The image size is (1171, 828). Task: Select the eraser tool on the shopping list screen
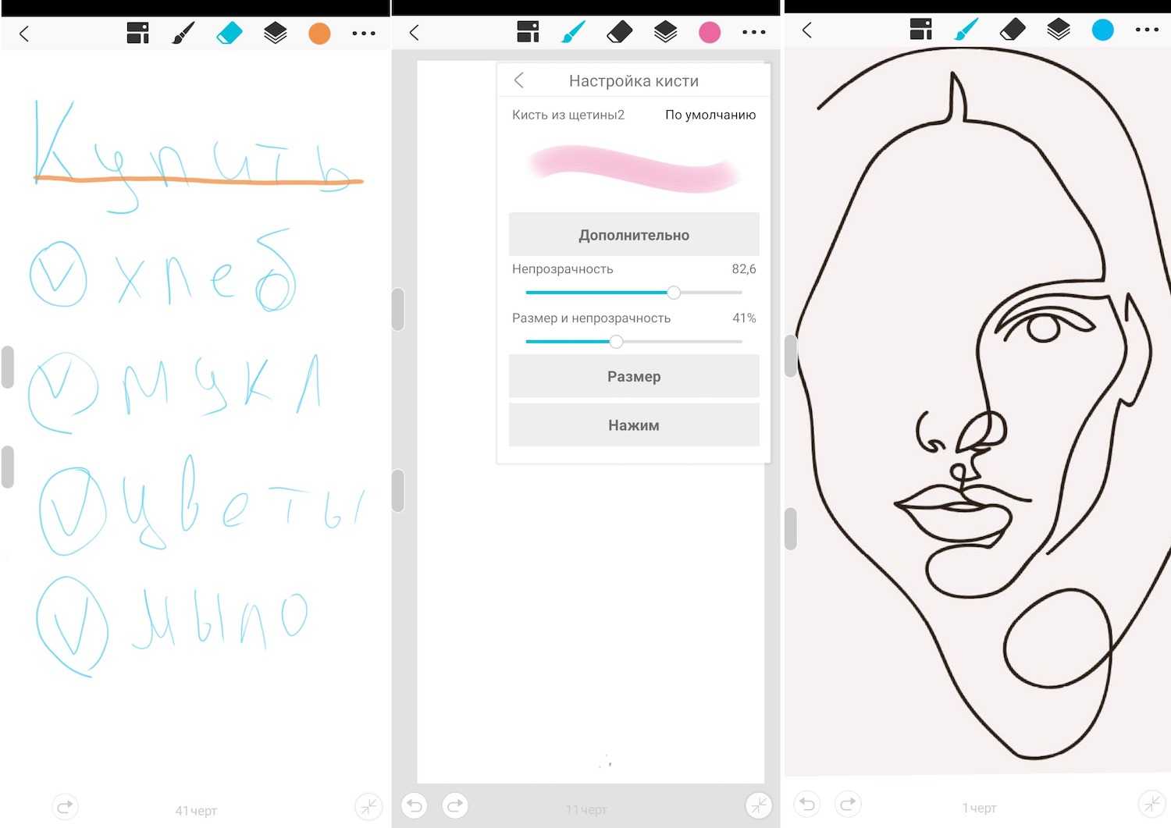pyautogui.click(x=230, y=34)
